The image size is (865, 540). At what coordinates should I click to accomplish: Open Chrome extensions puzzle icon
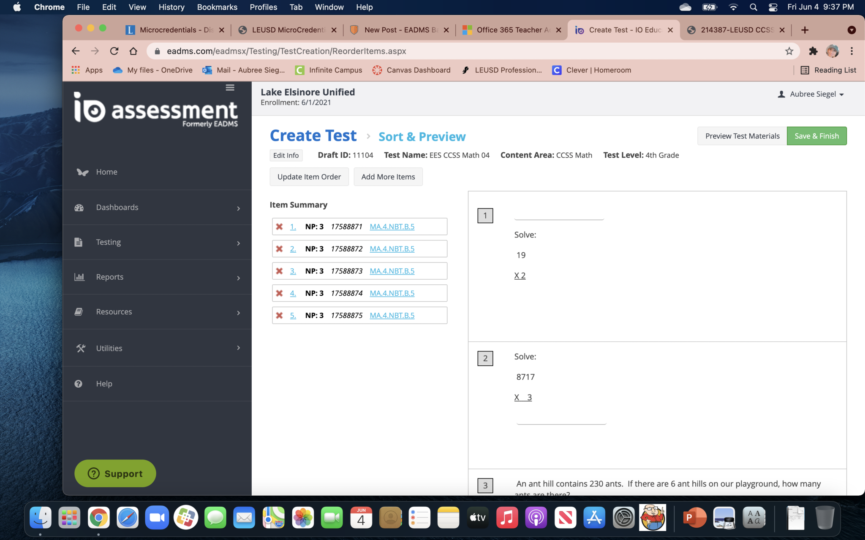click(x=813, y=51)
